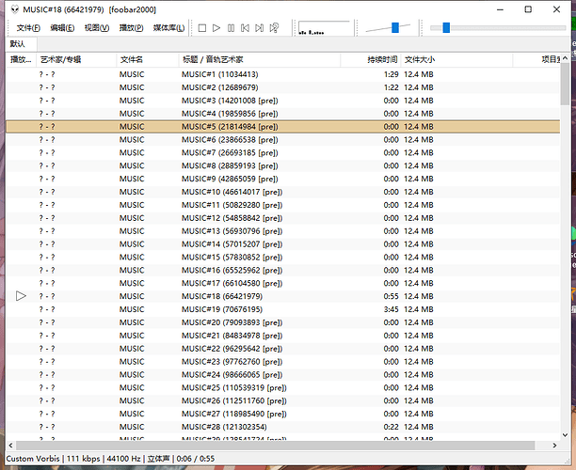This screenshot has width=576, height=470.
Task: Click the horizontal scrollbar left arrow
Action: point(10,446)
